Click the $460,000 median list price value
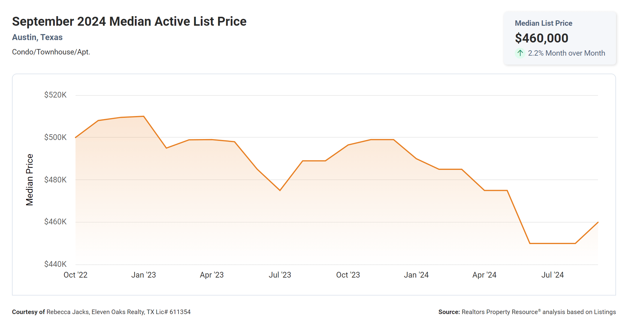The height and width of the screenshot is (329, 628). 541,38
